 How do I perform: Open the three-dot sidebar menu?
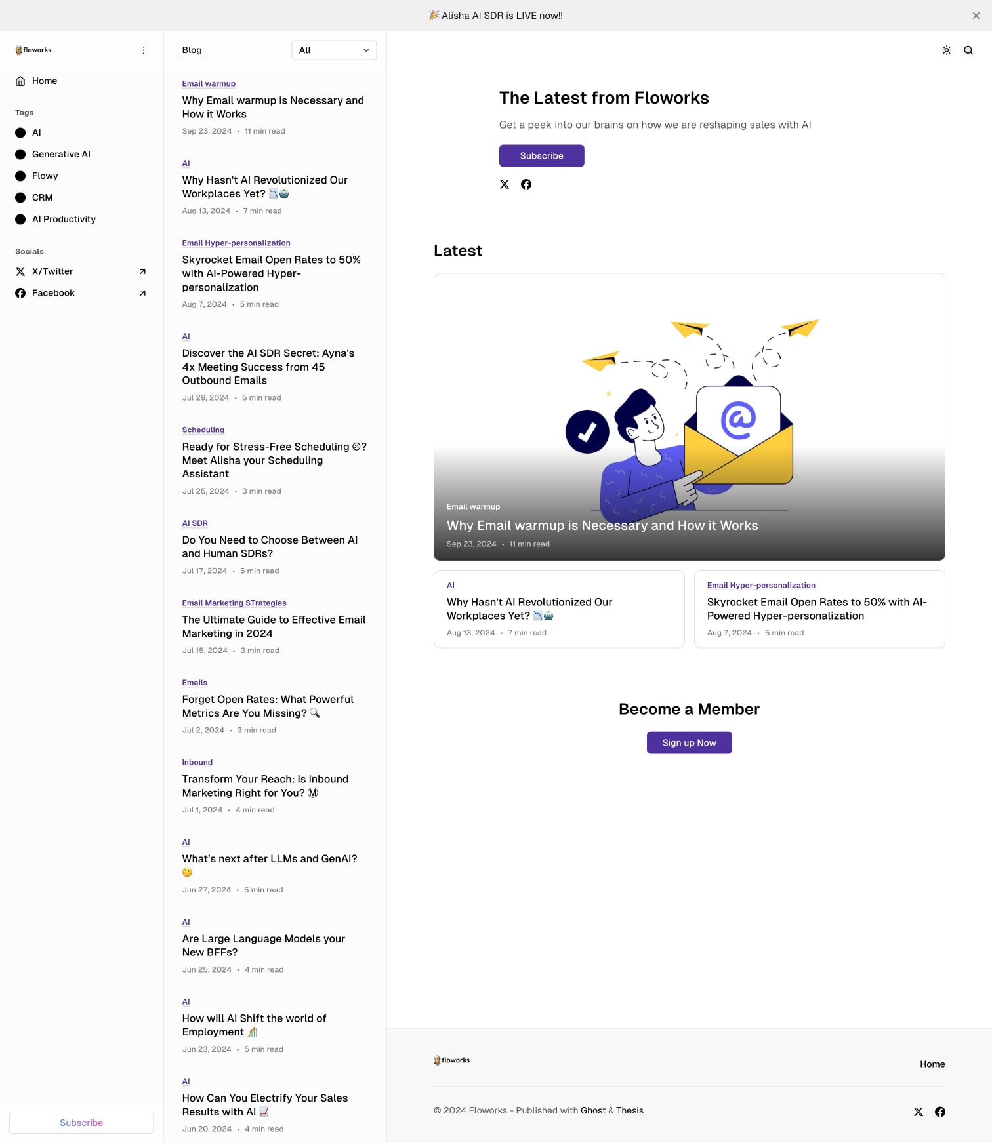pyautogui.click(x=144, y=50)
